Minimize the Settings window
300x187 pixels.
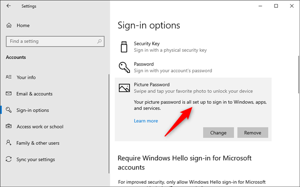(x=260, y=6)
